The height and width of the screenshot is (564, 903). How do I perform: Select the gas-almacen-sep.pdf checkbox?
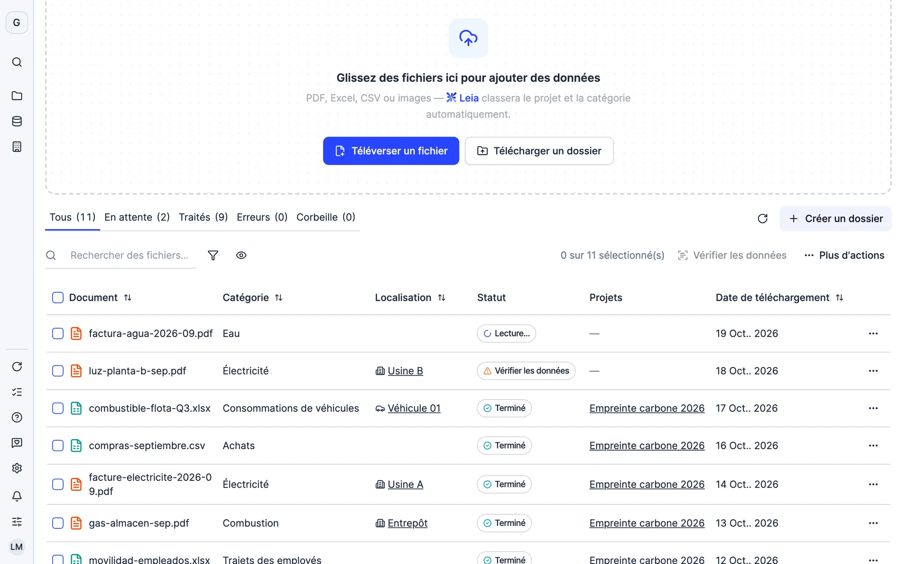coord(58,523)
